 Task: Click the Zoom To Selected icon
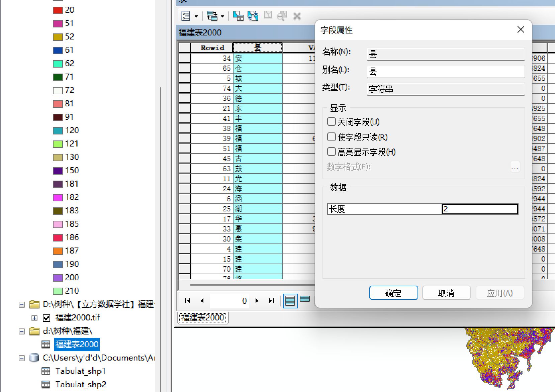tap(282, 16)
